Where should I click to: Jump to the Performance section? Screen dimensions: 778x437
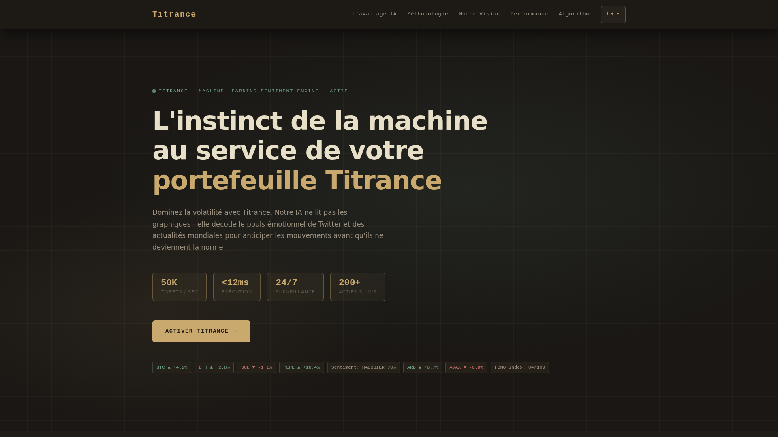pos(529,14)
